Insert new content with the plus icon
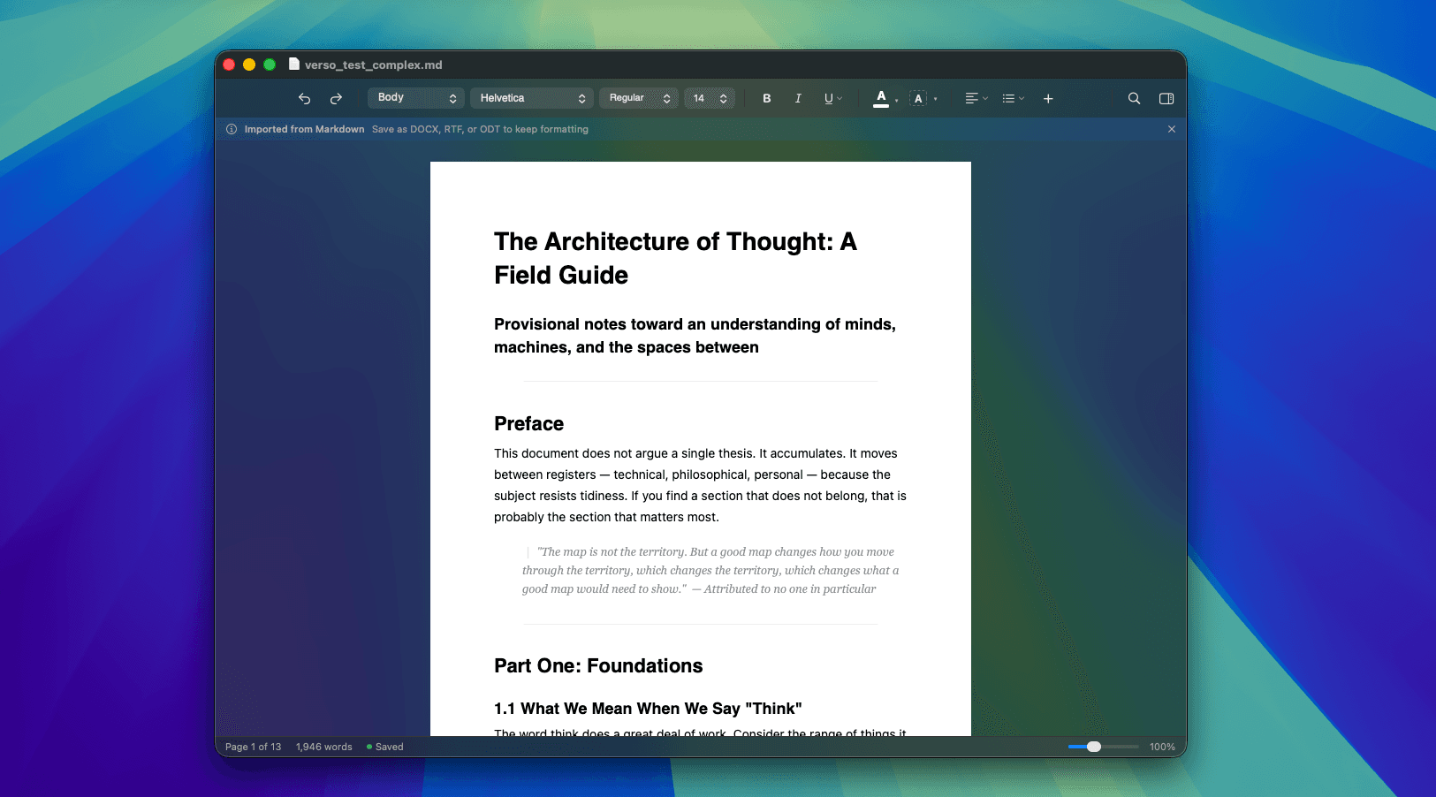Viewport: 1436px width, 797px height. [x=1047, y=98]
